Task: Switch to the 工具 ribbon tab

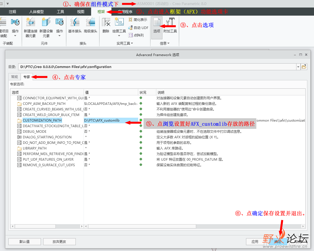Action: (x=60, y=12)
